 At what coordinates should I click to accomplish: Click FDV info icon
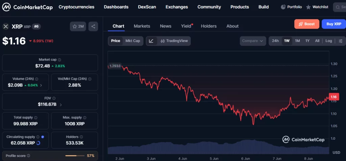coord(54,98)
